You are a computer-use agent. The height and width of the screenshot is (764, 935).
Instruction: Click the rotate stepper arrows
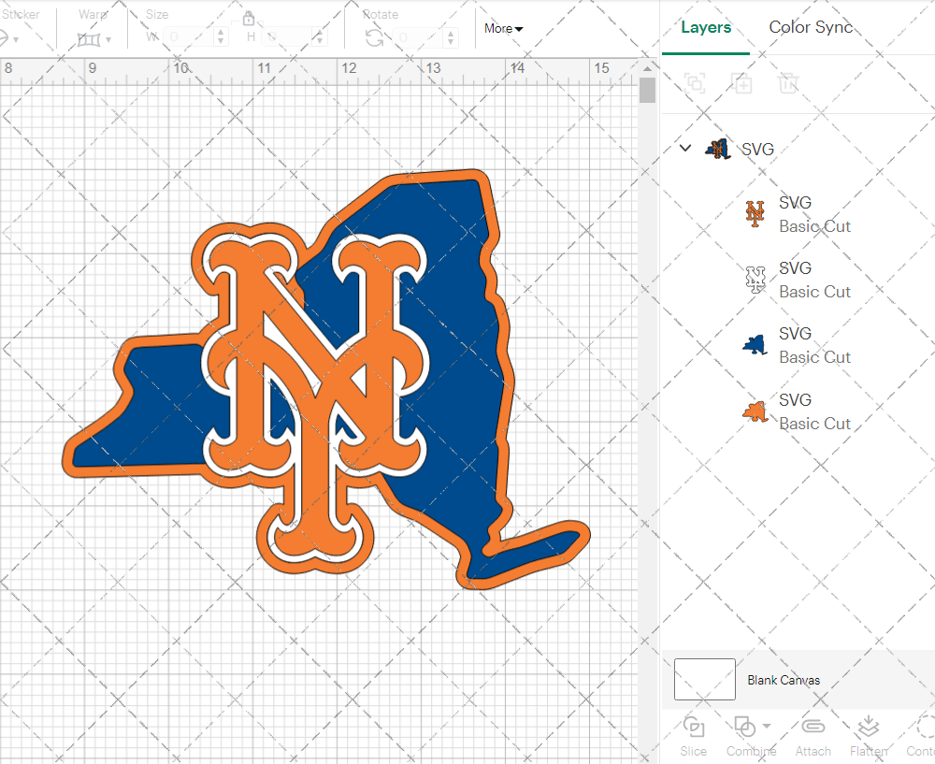[x=451, y=37]
